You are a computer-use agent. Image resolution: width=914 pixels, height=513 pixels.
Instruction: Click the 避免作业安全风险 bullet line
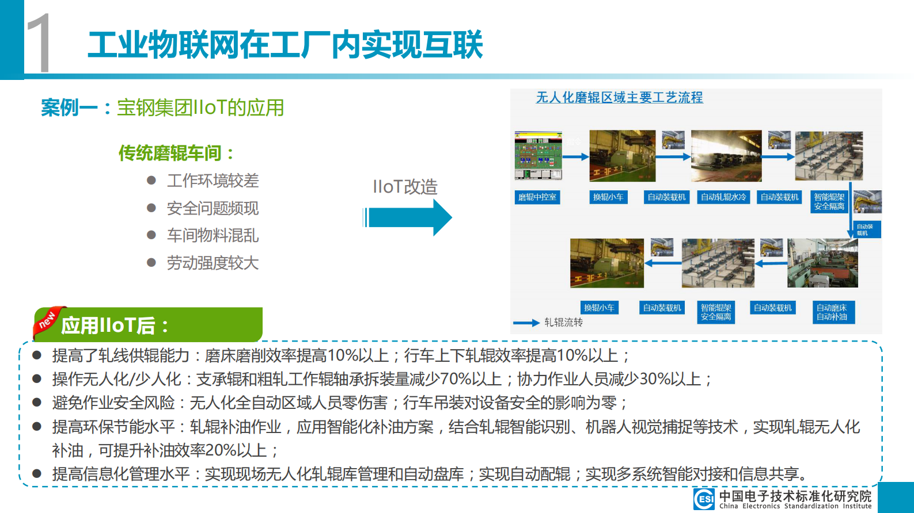pos(330,403)
